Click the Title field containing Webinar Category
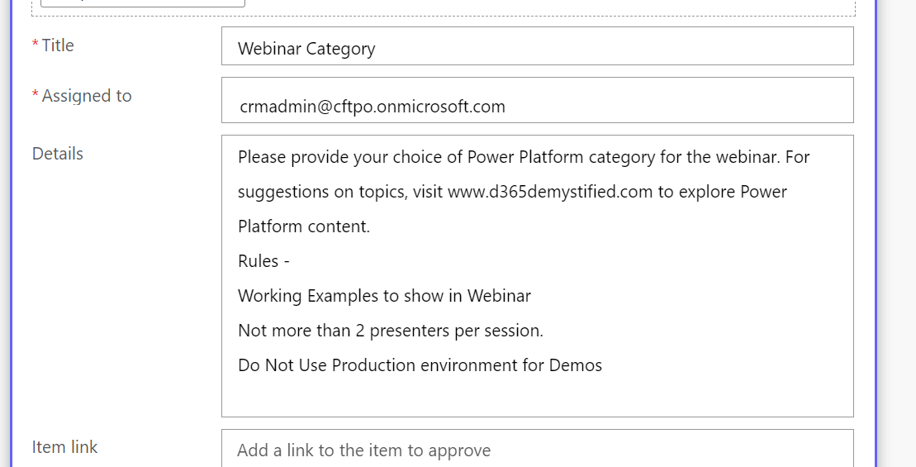916x467 pixels. click(x=538, y=46)
